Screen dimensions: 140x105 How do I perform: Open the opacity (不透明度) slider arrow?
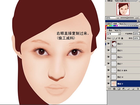pos(140,34)
